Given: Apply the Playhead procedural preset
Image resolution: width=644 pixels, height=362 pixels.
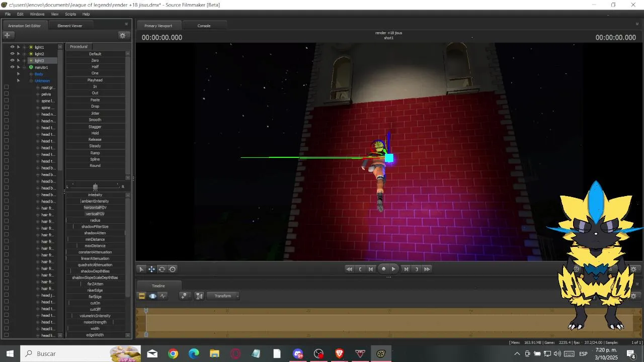Looking at the screenshot, I should pos(95,80).
